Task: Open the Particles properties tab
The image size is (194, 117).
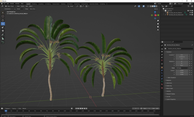Action: coord(162,73)
